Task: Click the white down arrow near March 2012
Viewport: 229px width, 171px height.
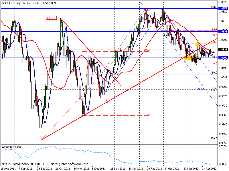Action: pyautogui.click(x=165, y=34)
